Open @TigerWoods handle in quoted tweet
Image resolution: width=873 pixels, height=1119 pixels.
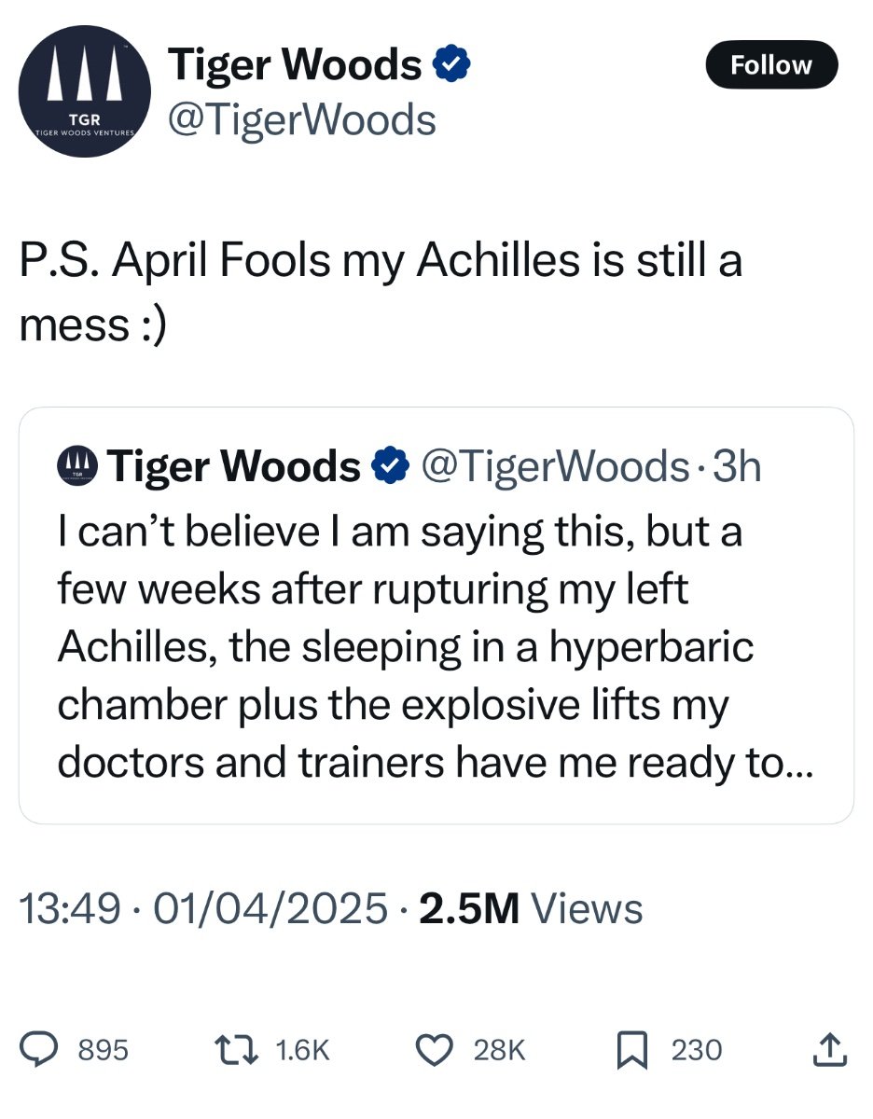[x=554, y=465]
